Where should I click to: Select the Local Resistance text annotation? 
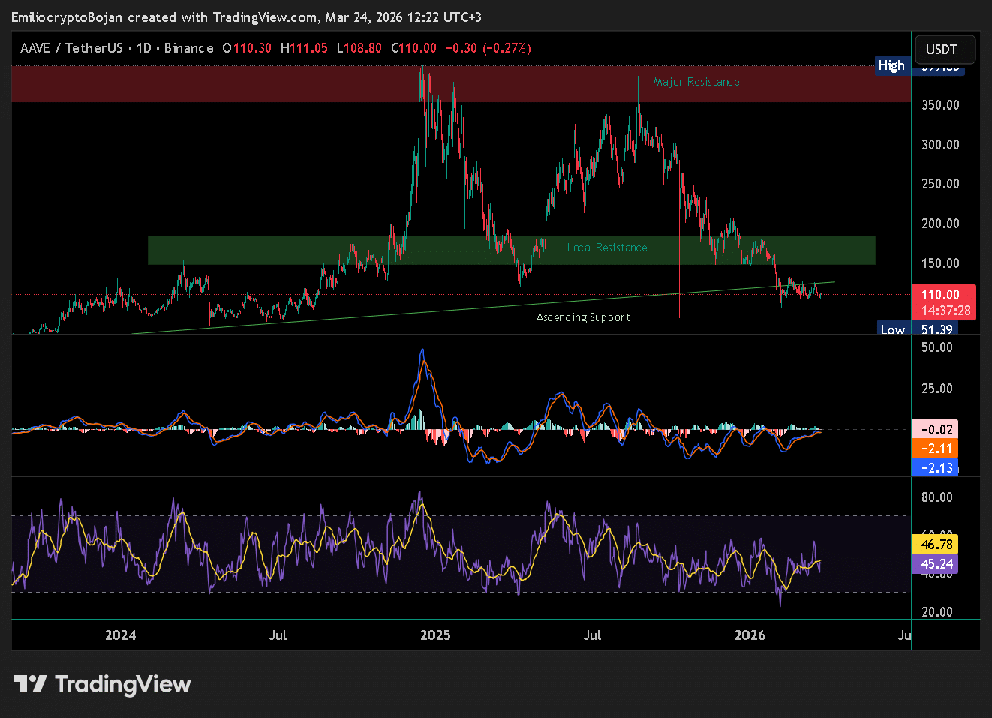click(x=606, y=248)
